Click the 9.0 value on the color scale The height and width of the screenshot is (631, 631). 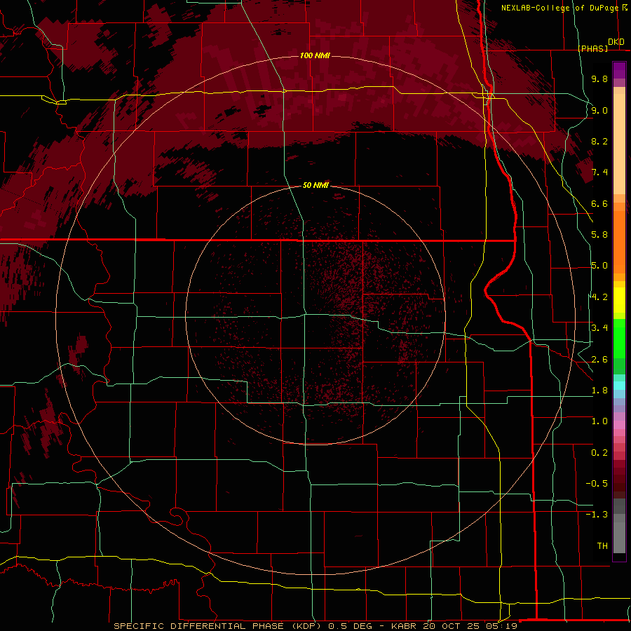click(x=599, y=110)
